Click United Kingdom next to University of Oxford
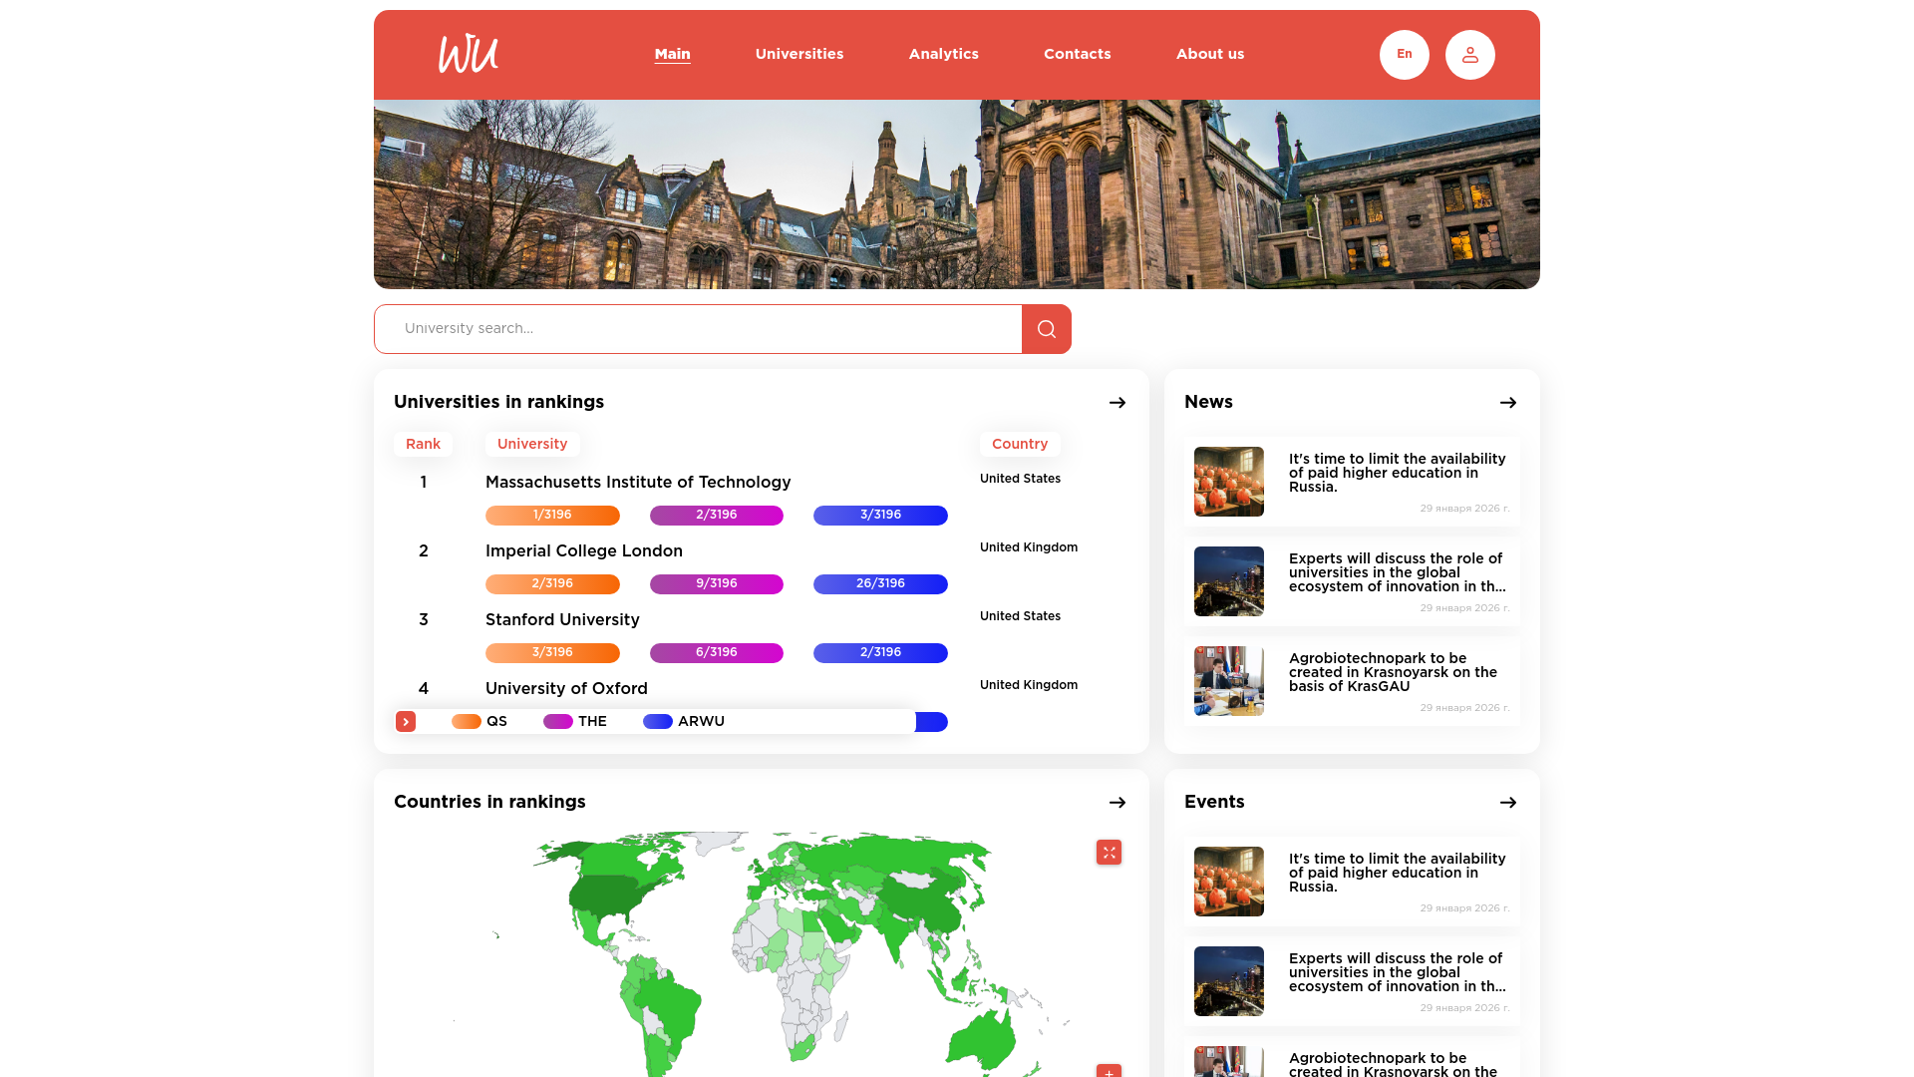The image size is (1914, 1077). point(1028,685)
